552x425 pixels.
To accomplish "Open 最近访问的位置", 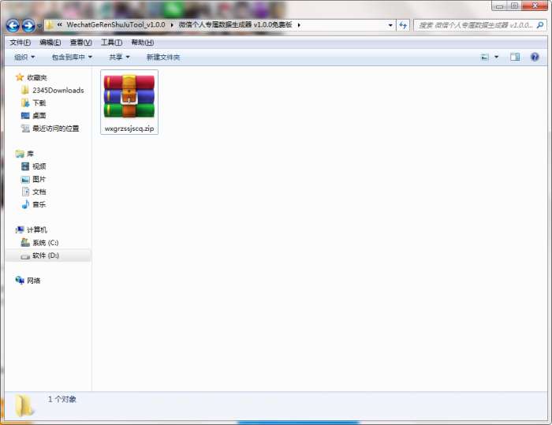I will [x=56, y=129].
